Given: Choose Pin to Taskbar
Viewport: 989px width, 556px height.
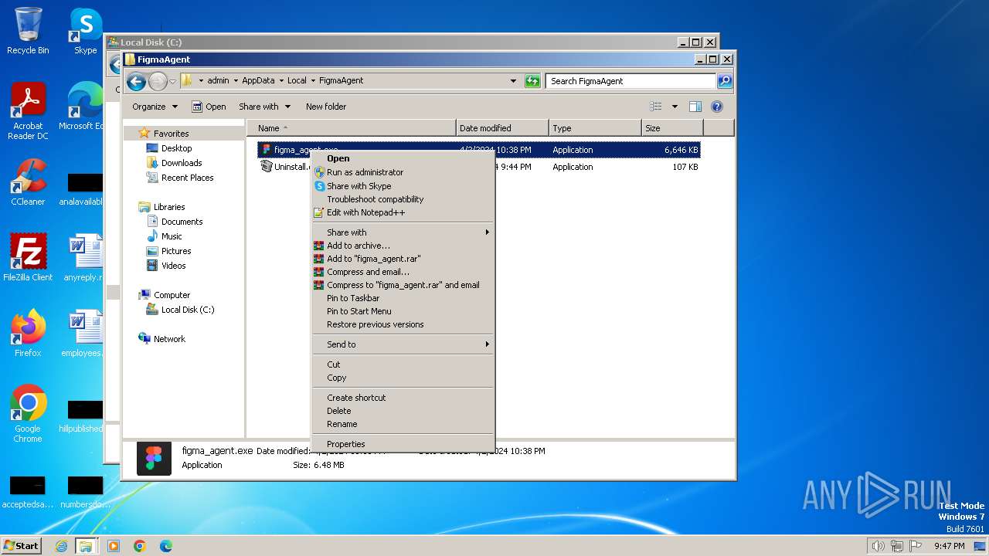Looking at the screenshot, I should pyautogui.click(x=403, y=298).
